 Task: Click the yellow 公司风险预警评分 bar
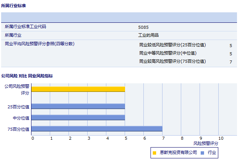[x=78, y=89]
